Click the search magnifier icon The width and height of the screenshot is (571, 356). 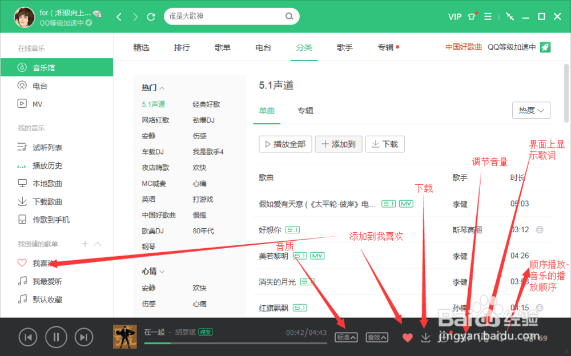[289, 17]
